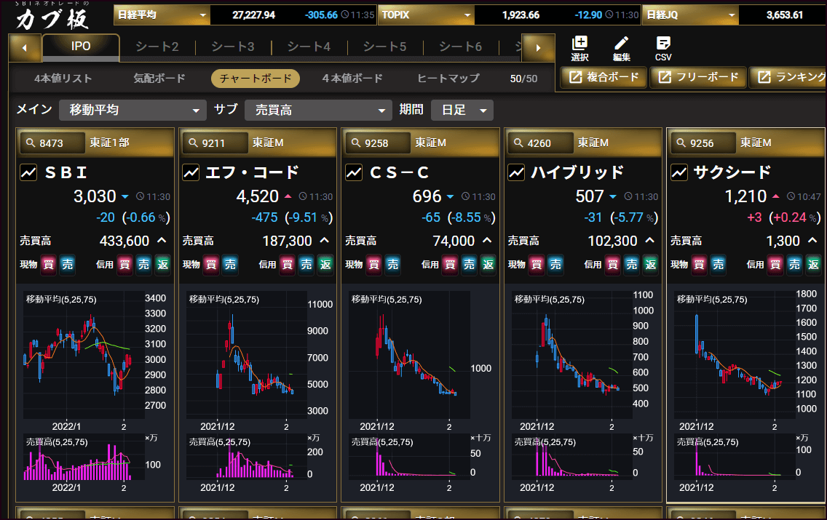Collapse ＣＳ－Ｃ 売買高 row chevron

(x=487, y=241)
